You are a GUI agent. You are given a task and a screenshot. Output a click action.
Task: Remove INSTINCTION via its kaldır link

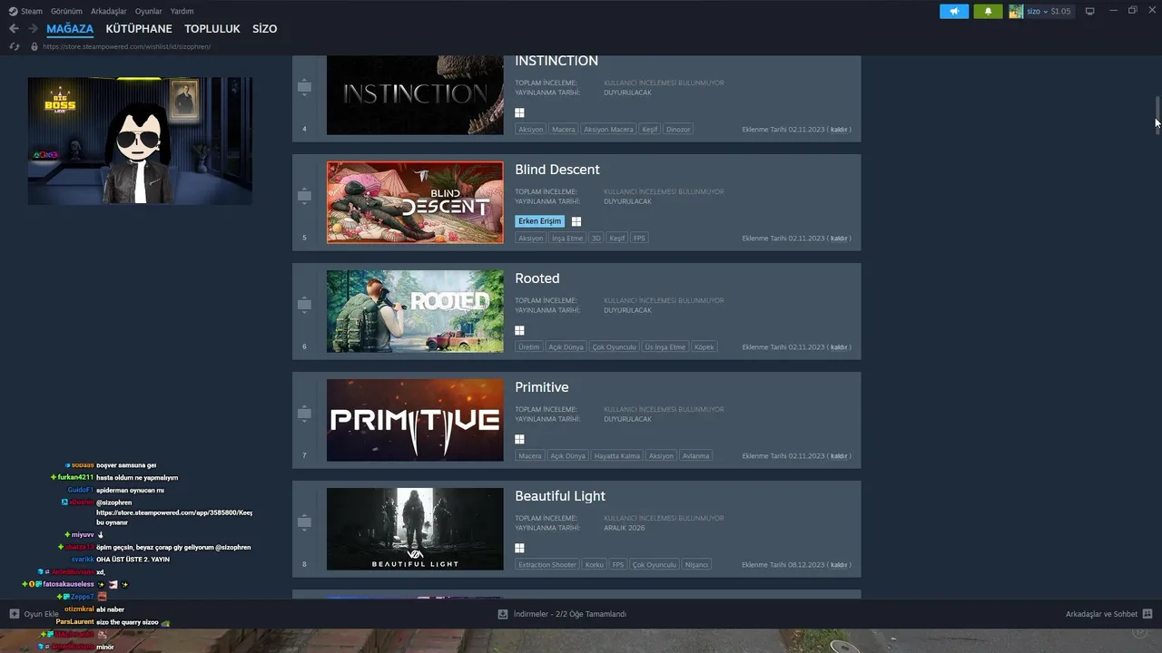tap(839, 130)
